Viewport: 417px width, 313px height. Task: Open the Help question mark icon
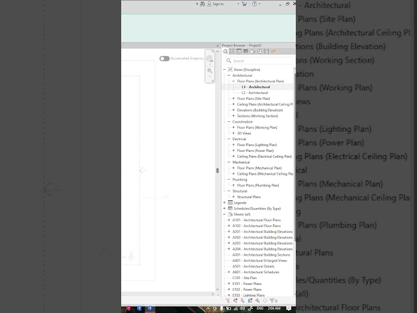coord(255,4)
